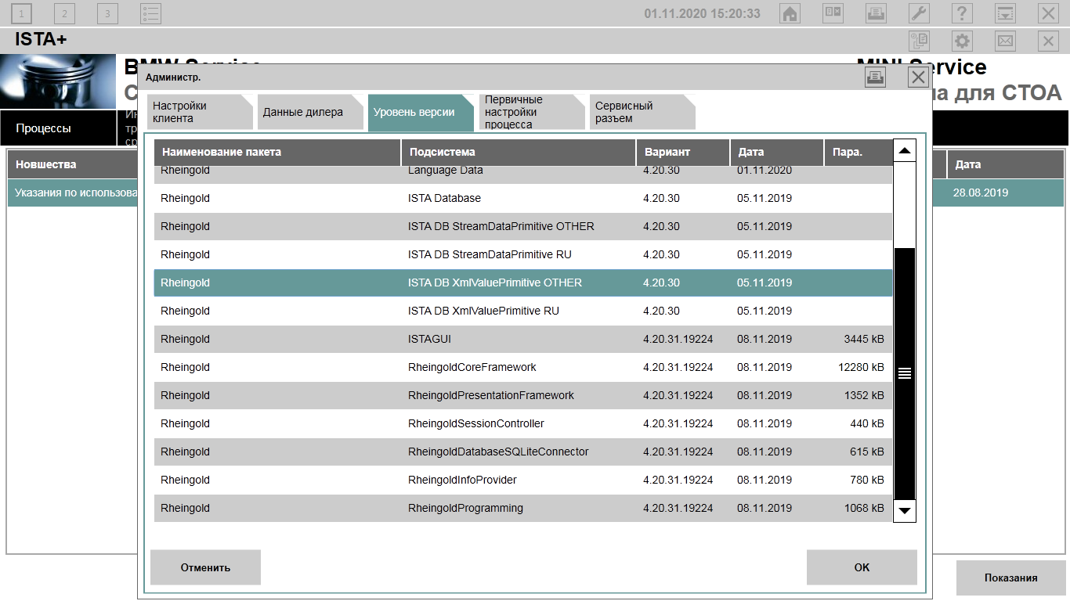Select the ISTA Database row
Screen dimensions: 1070x601
click(x=523, y=198)
